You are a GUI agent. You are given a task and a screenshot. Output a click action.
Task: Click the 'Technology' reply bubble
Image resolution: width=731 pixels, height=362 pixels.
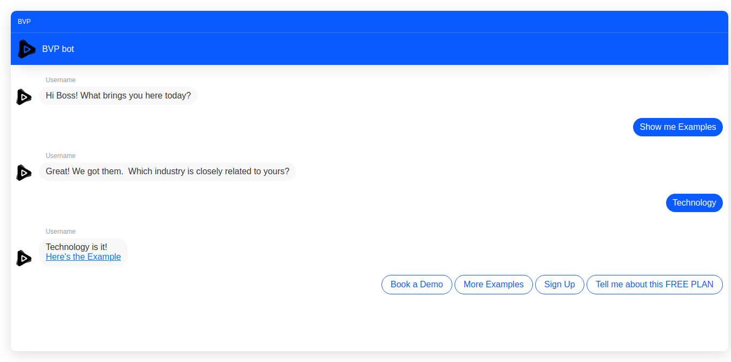(694, 203)
